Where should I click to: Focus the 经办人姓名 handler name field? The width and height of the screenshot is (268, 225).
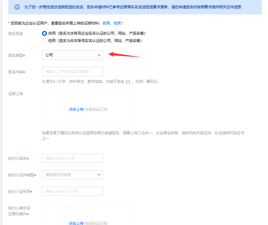pos(72,158)
